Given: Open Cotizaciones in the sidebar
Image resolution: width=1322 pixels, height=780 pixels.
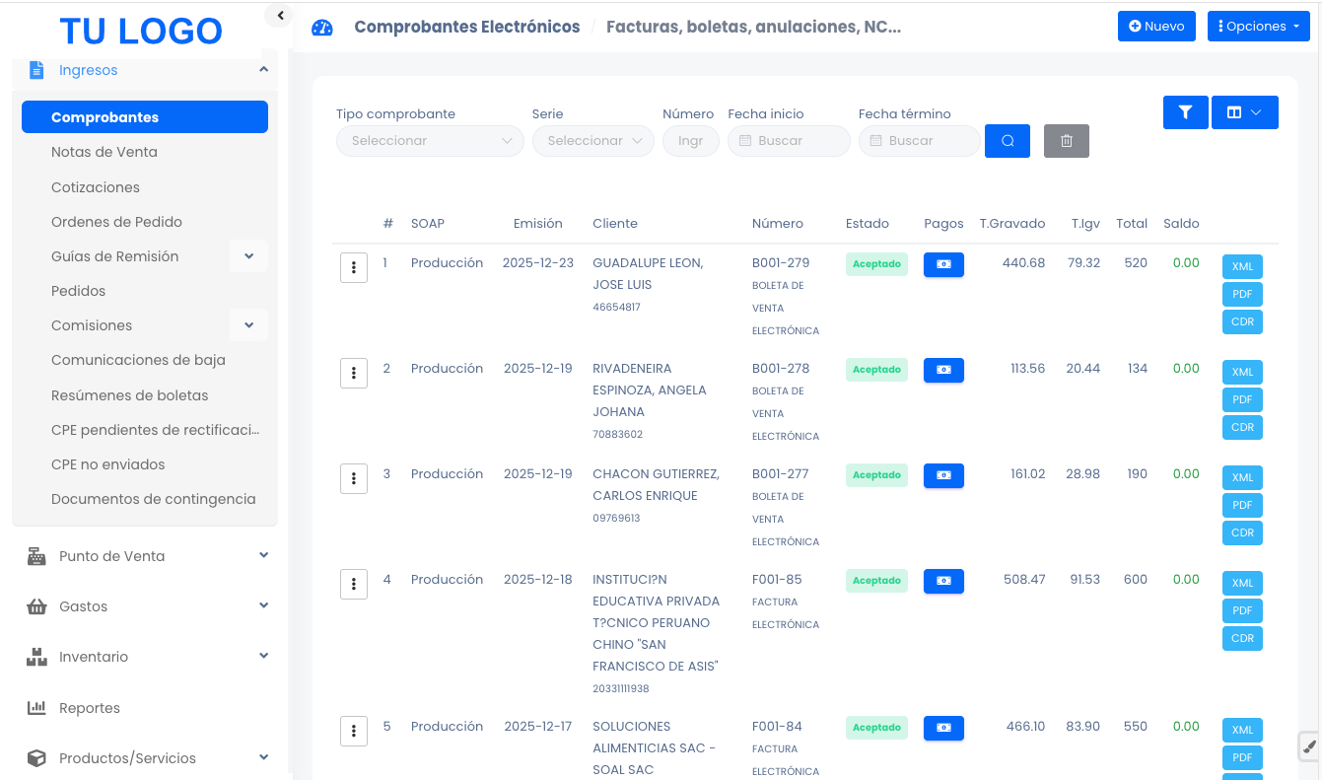Looking at the screenshot, I should point(96,187).
